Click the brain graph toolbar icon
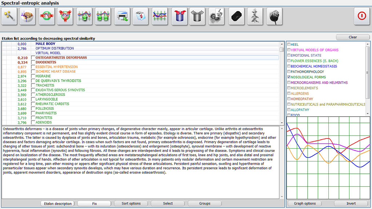372x209 pixels. point(28,16)
